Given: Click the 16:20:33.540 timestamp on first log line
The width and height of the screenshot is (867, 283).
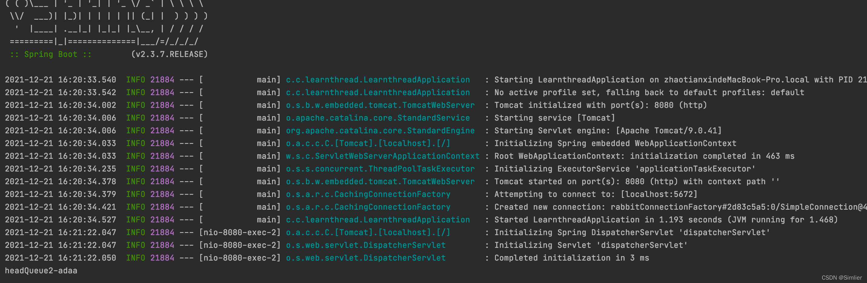Looking at the screenshot, I should click(87, 80).
